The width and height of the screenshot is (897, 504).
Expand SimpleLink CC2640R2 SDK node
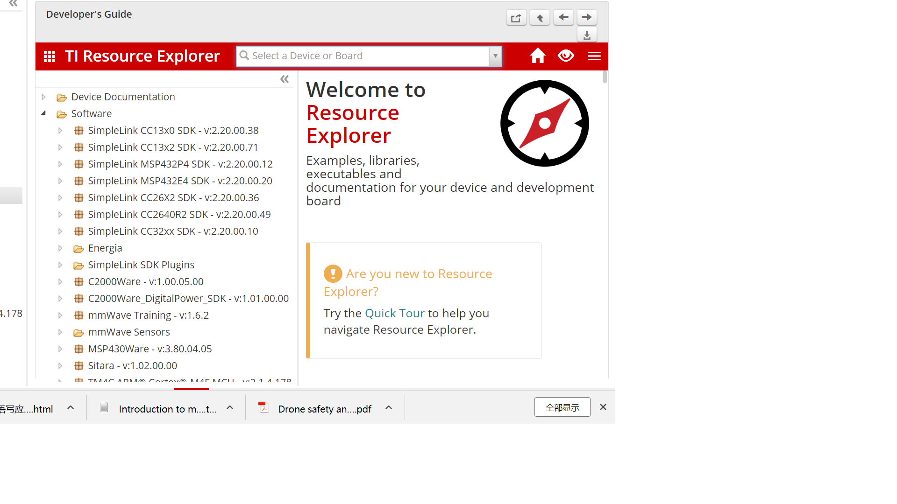coord(60,215)
